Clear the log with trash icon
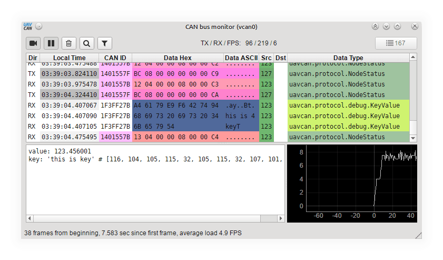Viewport: 443px width, 260px height. coord(68,43)
